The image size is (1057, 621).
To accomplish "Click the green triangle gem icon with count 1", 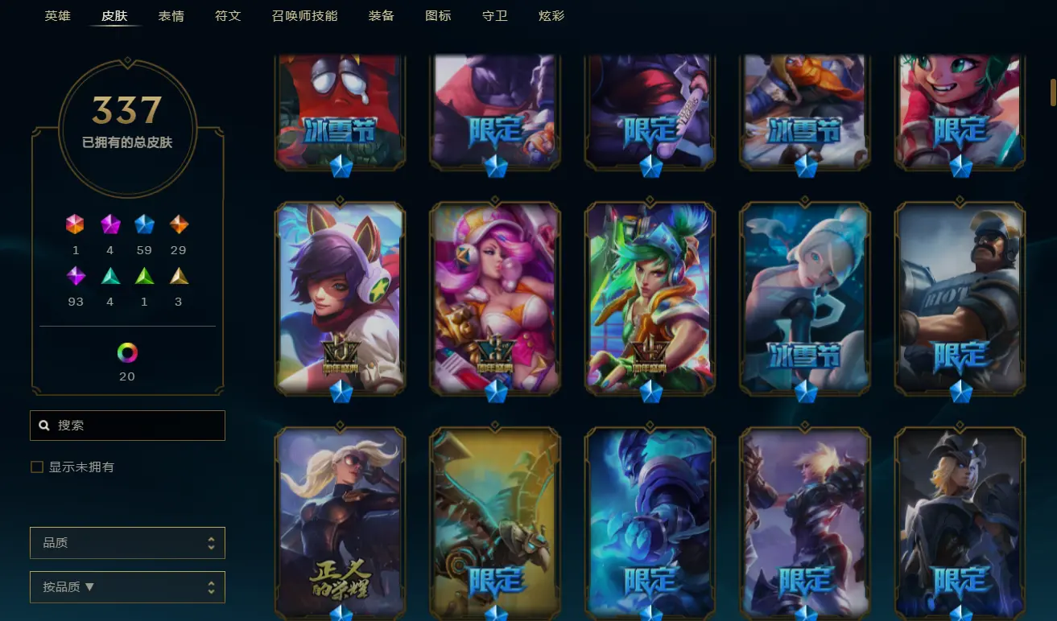I will pos(144,276).
